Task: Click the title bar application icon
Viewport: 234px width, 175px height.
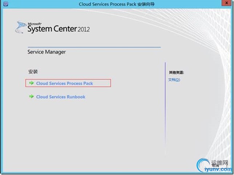Action: (x=5, y=4)
